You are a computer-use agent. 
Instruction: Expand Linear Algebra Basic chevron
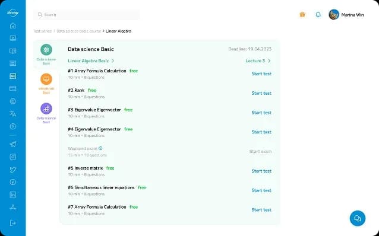113,61
